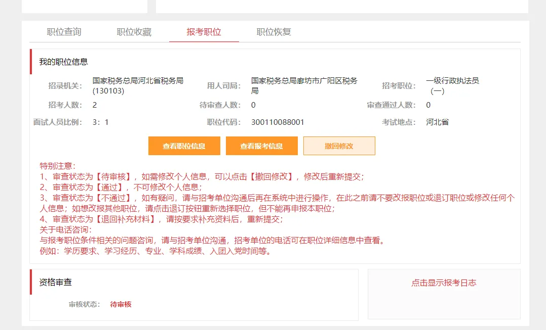Click 国家税务总局河北省税务局 (130103) value
This screenshot has width=546, height=330.
(x=138, y=86)
